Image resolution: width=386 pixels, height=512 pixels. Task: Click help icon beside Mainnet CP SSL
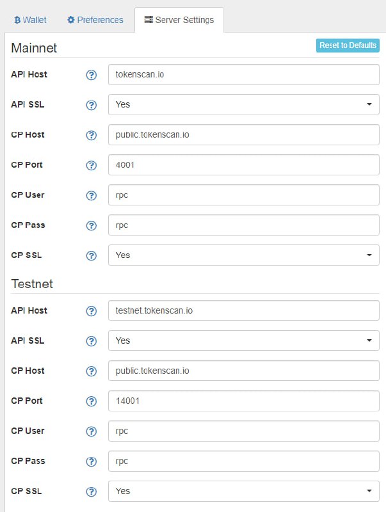[91, 255]
